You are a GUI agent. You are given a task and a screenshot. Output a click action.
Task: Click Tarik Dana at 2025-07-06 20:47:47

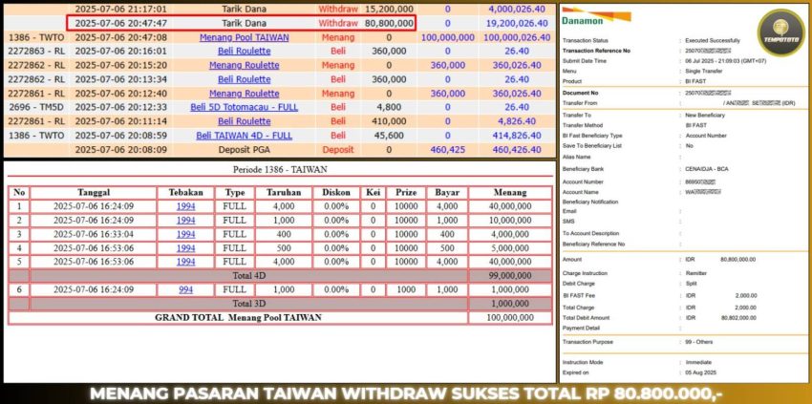pyautogui.click(x=244, y=23)
